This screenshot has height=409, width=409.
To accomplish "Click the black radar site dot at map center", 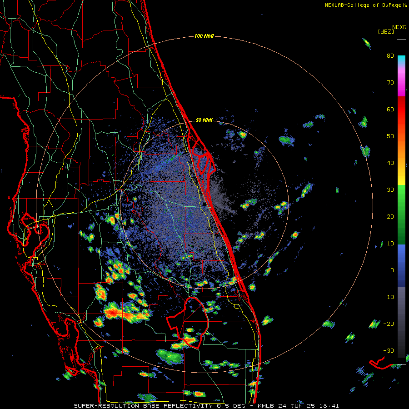I will (204, 204).
